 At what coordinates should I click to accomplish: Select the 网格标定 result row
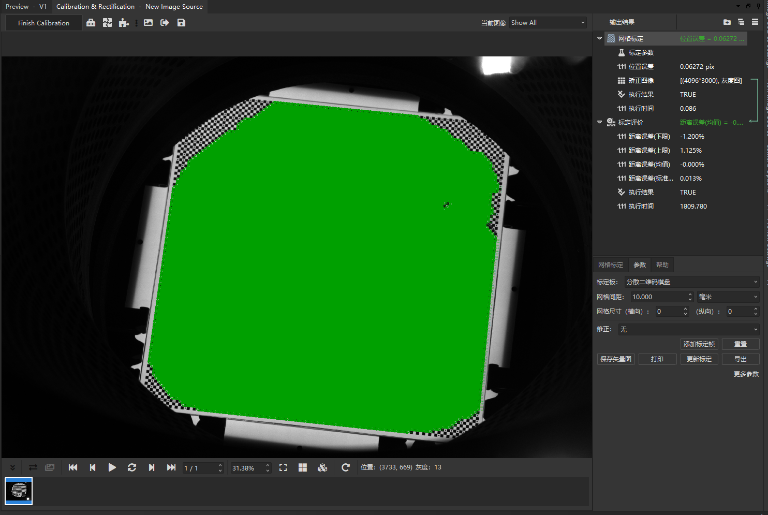click(x=676, y=39)
